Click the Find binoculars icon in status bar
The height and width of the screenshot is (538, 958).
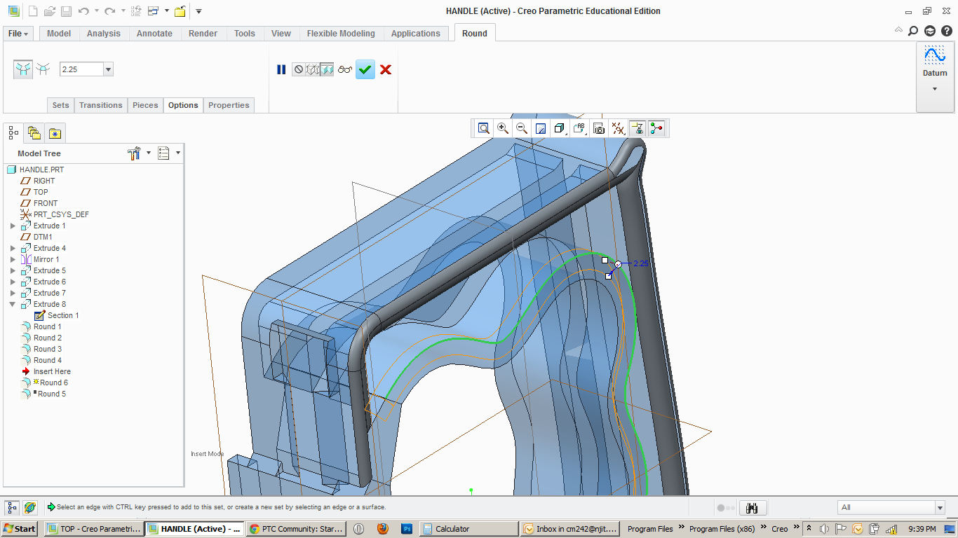753,508
